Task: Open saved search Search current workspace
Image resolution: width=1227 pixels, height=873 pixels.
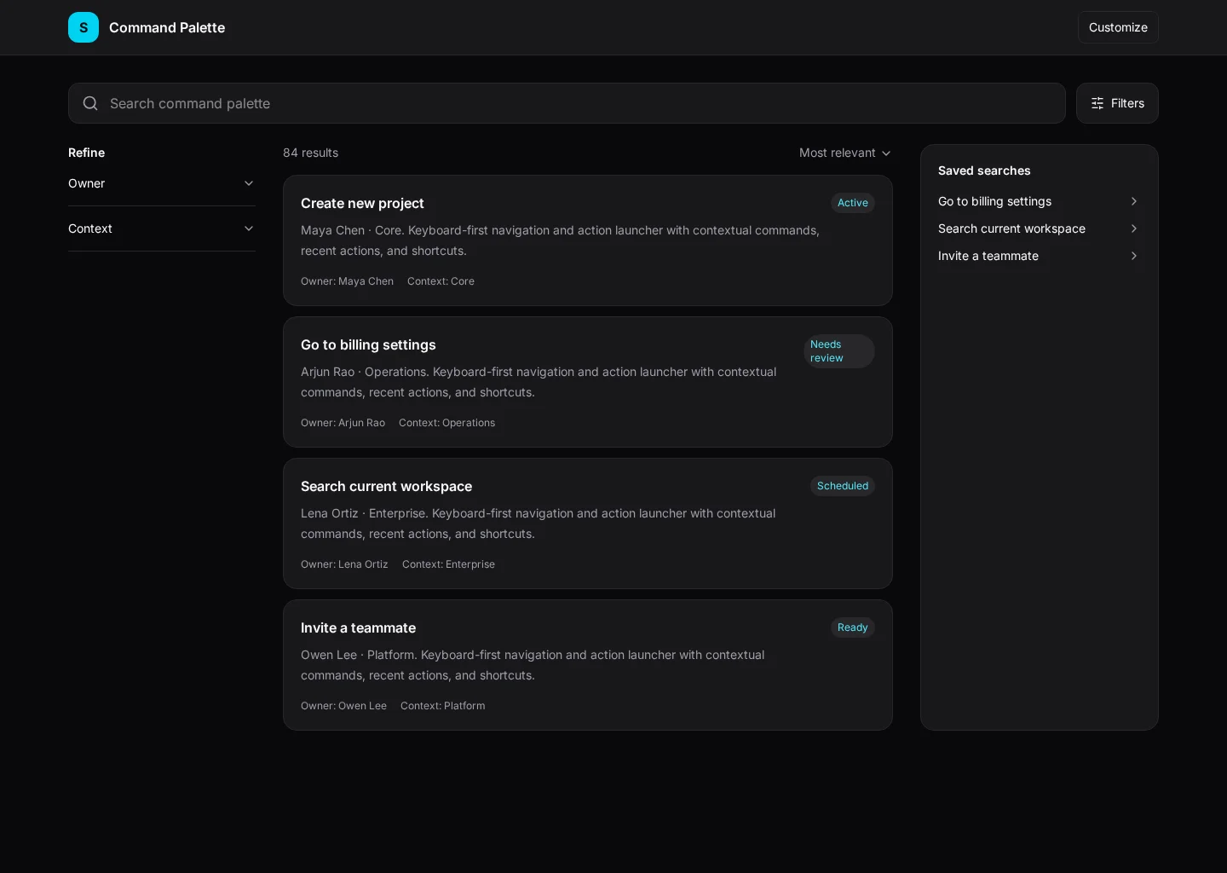Action: tap(1039, 228)
